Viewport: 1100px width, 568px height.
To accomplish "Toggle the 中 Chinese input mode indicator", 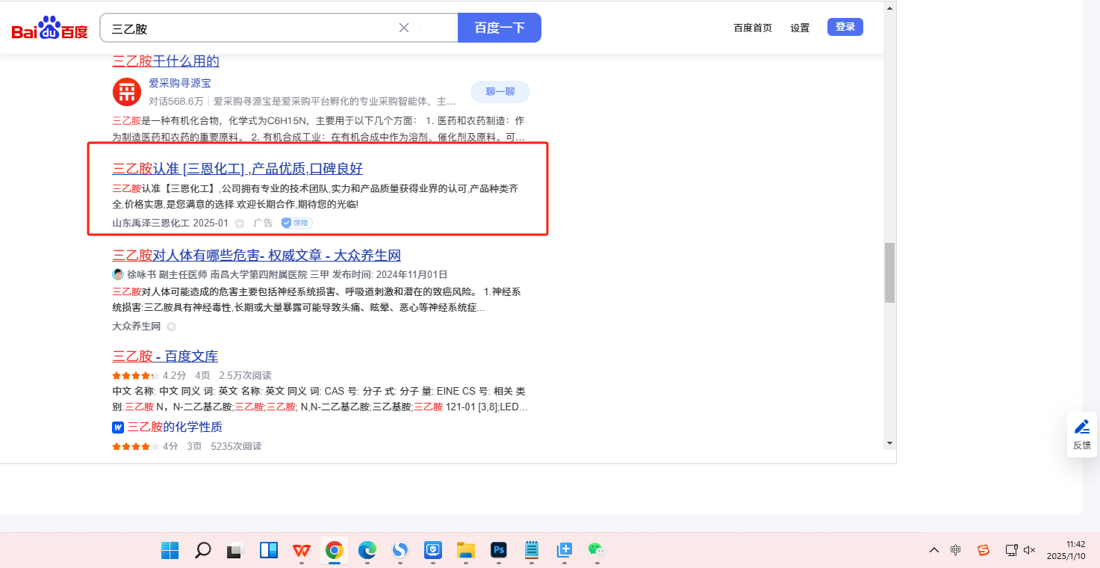I will click(956, 551).
